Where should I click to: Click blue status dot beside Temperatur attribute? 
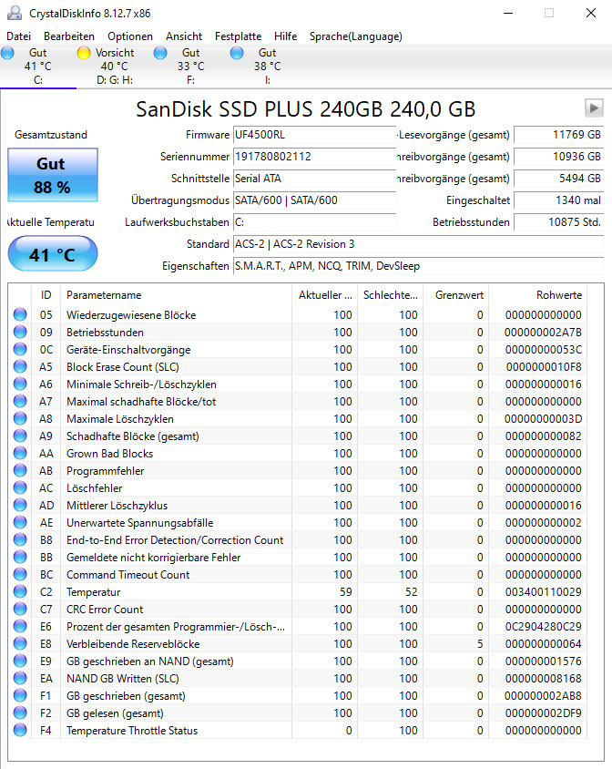[x=20, y=592]
